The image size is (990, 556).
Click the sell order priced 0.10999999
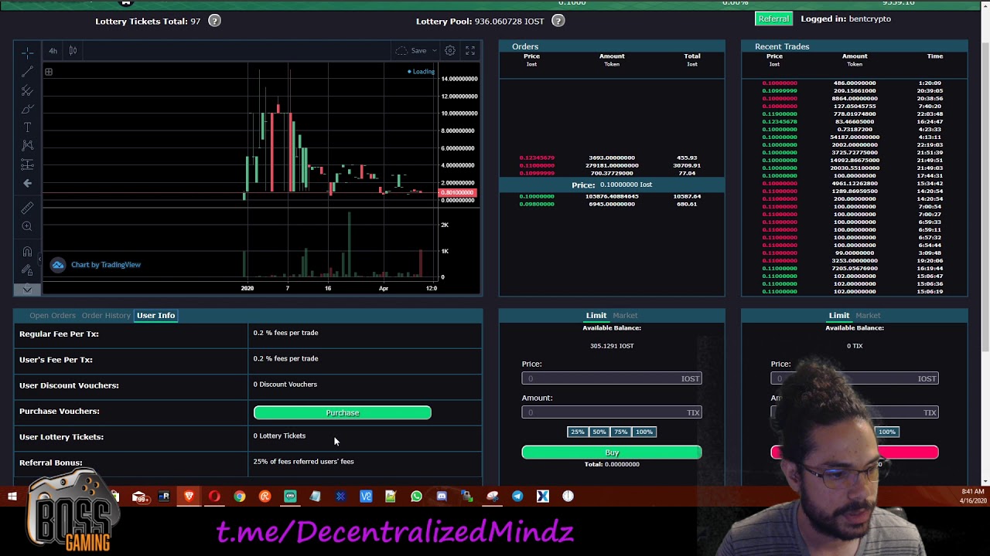point(611,173)
